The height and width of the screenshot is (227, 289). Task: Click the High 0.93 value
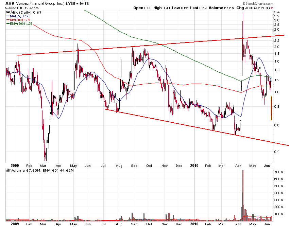click(x=161, y=8)
